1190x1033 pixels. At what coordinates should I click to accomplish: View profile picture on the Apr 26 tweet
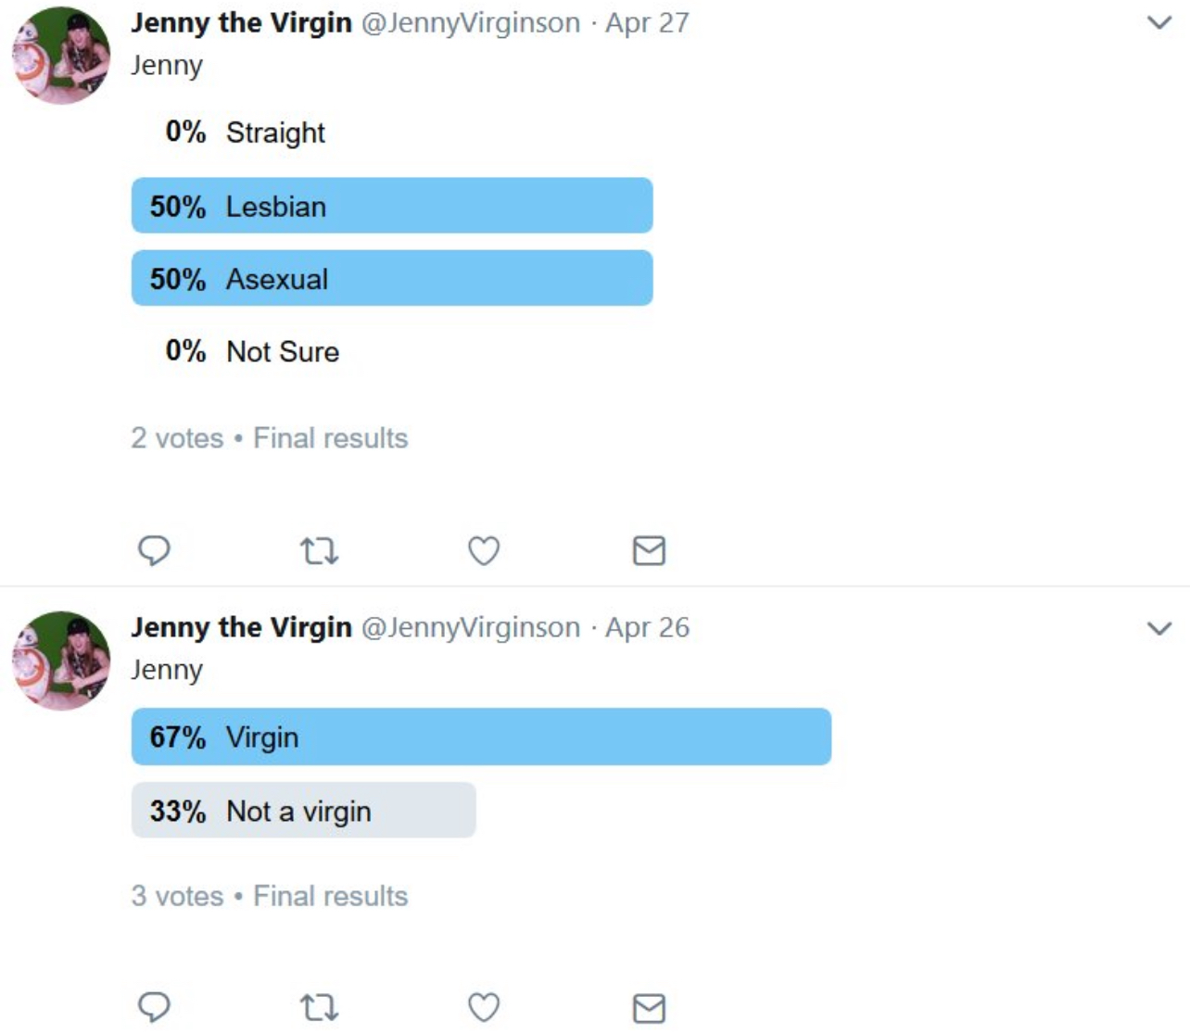(61, 661)
